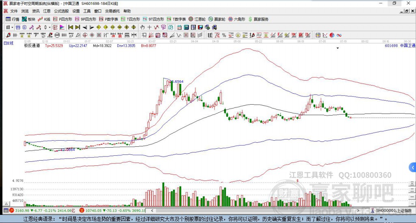This screenshot has height=223, width=416.
Task: Click the blue infinity symbol icon
Action: [x=339, y=35]
